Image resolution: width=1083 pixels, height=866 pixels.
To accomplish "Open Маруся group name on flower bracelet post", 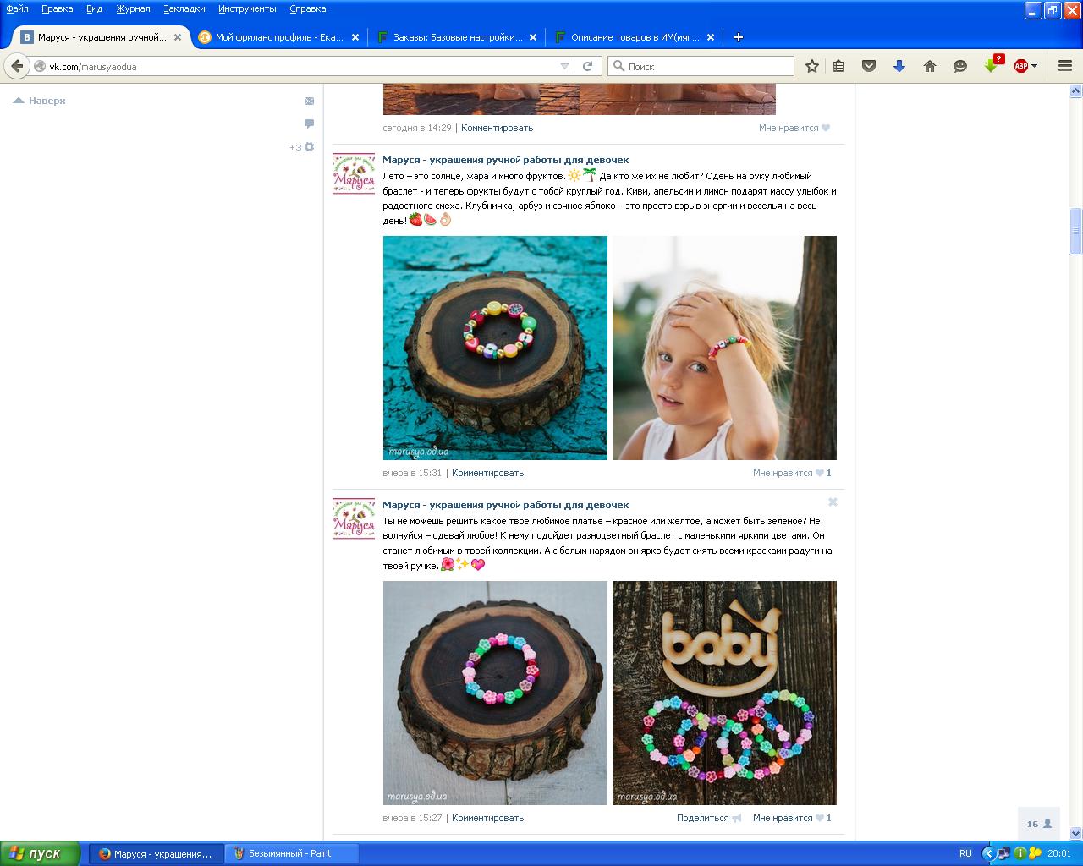I will (505, 505).
